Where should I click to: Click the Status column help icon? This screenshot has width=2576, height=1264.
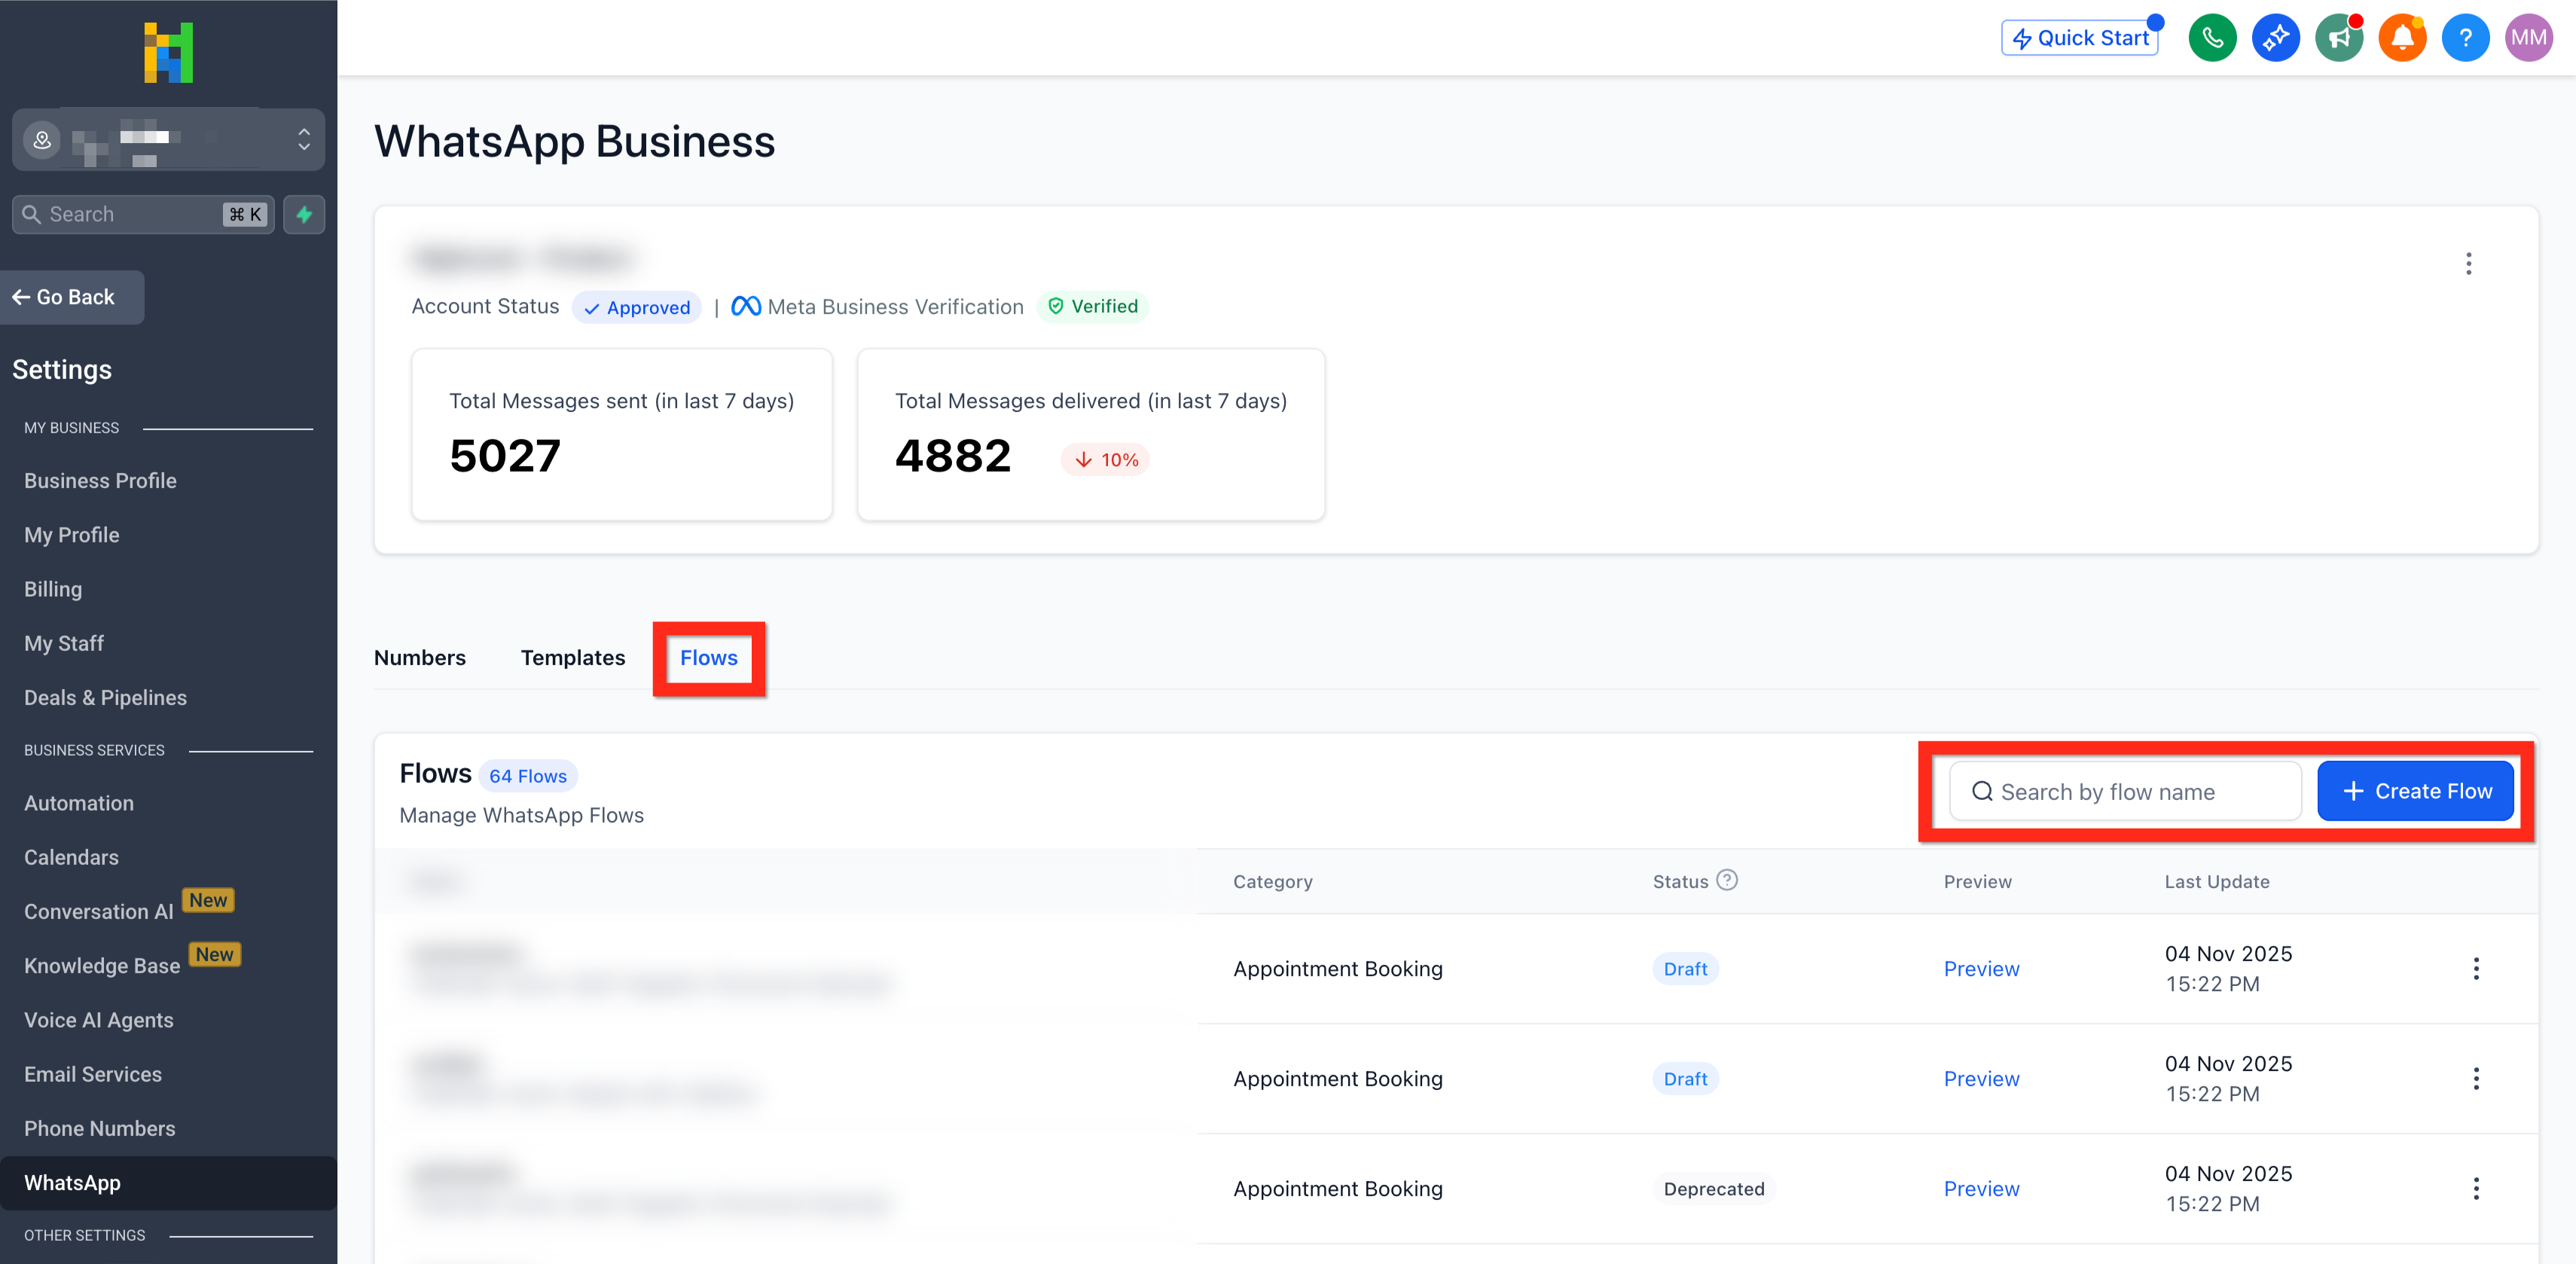coord(1727,880)
